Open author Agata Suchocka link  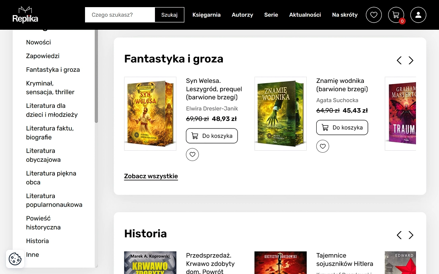337,100
